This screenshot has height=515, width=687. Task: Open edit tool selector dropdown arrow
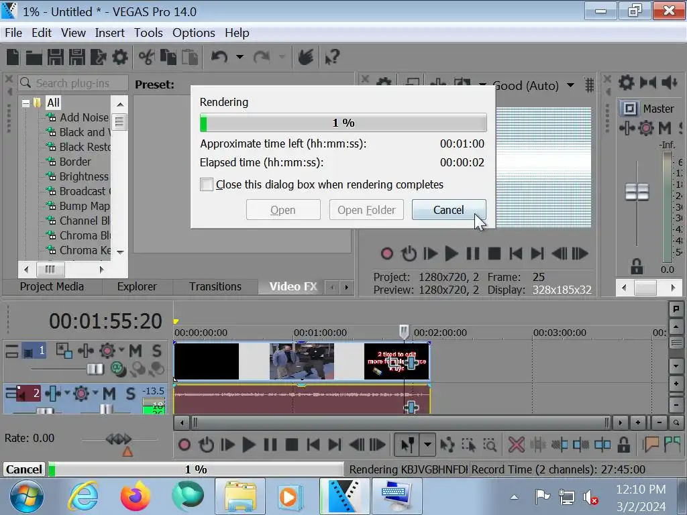(x=427, y=445)
